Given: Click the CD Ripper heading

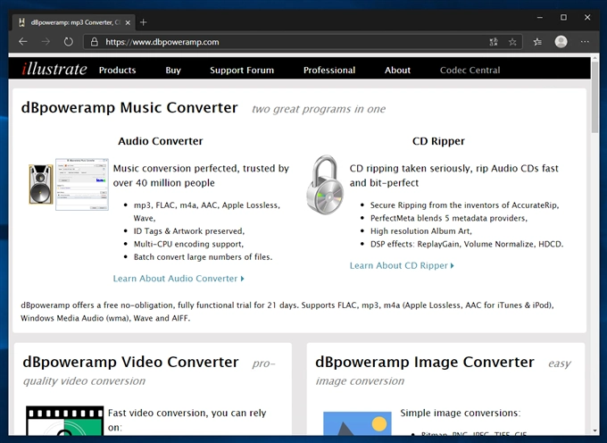Looking at the screenshot, I should (438, 141).
